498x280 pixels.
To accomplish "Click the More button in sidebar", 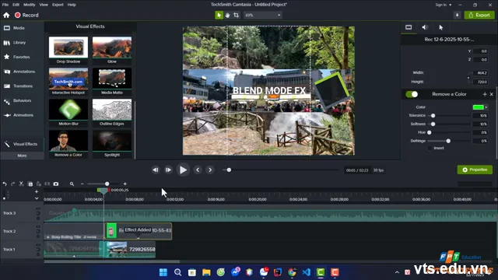I will (22, 156).
